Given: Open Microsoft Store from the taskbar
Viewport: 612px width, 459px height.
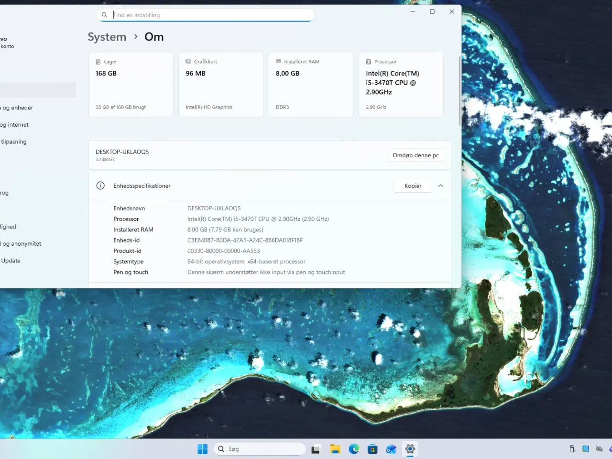Looking at the screenshot, I should 372,449.
